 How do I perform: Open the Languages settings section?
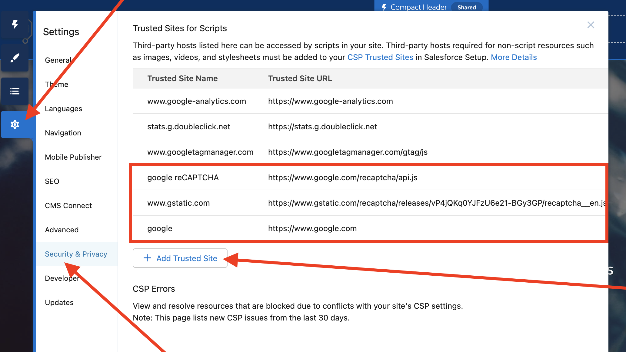[63, 108]
